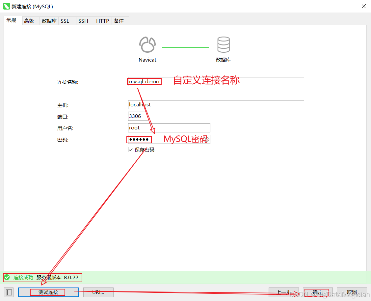The width and height of the screenshot is (371, 301).
Task: Click the 密码: label
Action: coord(63,140)
